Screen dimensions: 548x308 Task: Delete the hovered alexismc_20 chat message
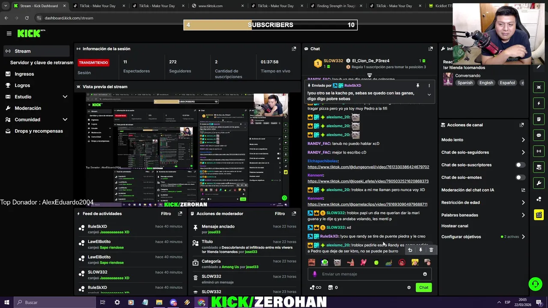point(431,250)
